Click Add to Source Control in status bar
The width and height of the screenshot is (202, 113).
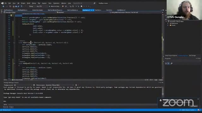(x=188, y=110)
